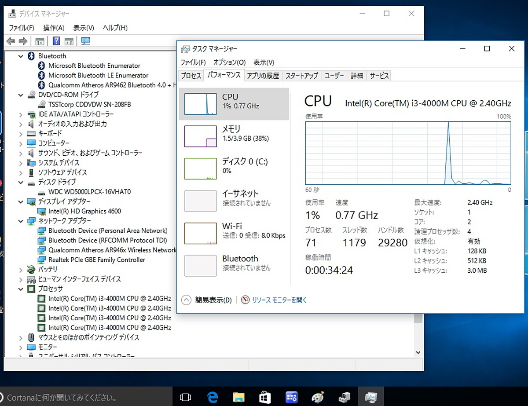Screen dimensions: 528x406
Task: Click in the Cortana search box
Action: click(86, 398)
